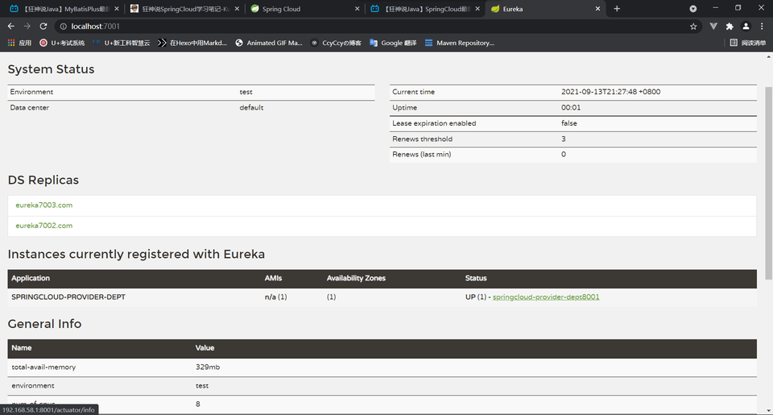Open the U+新工科智慧云 bookmark
The width and height of the screenshot is (773, 415).
tap(122, 43)
